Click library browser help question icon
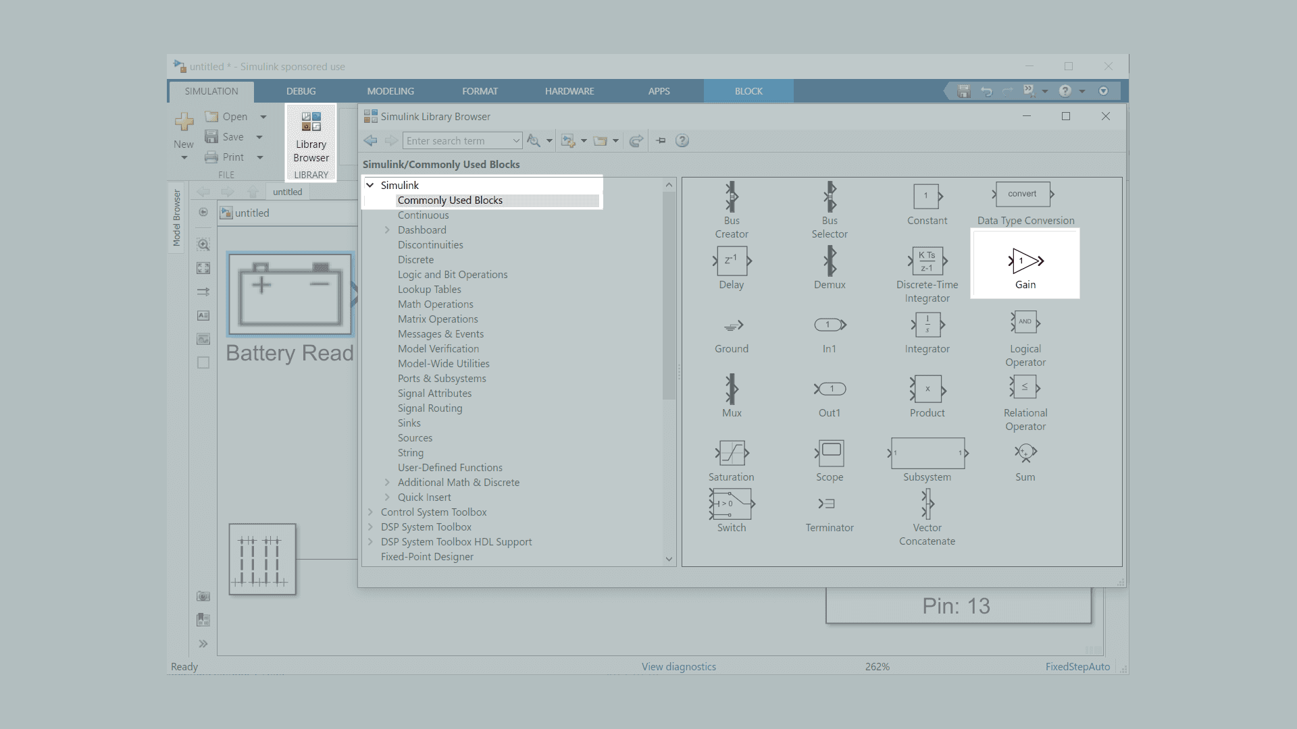Viewport: 1297px width, 729px height. [682, 140]
